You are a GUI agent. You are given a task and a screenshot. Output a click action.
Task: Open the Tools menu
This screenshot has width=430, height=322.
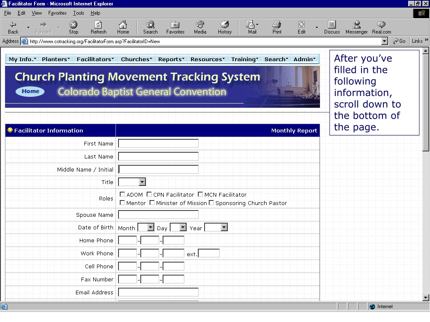[79, 13]
